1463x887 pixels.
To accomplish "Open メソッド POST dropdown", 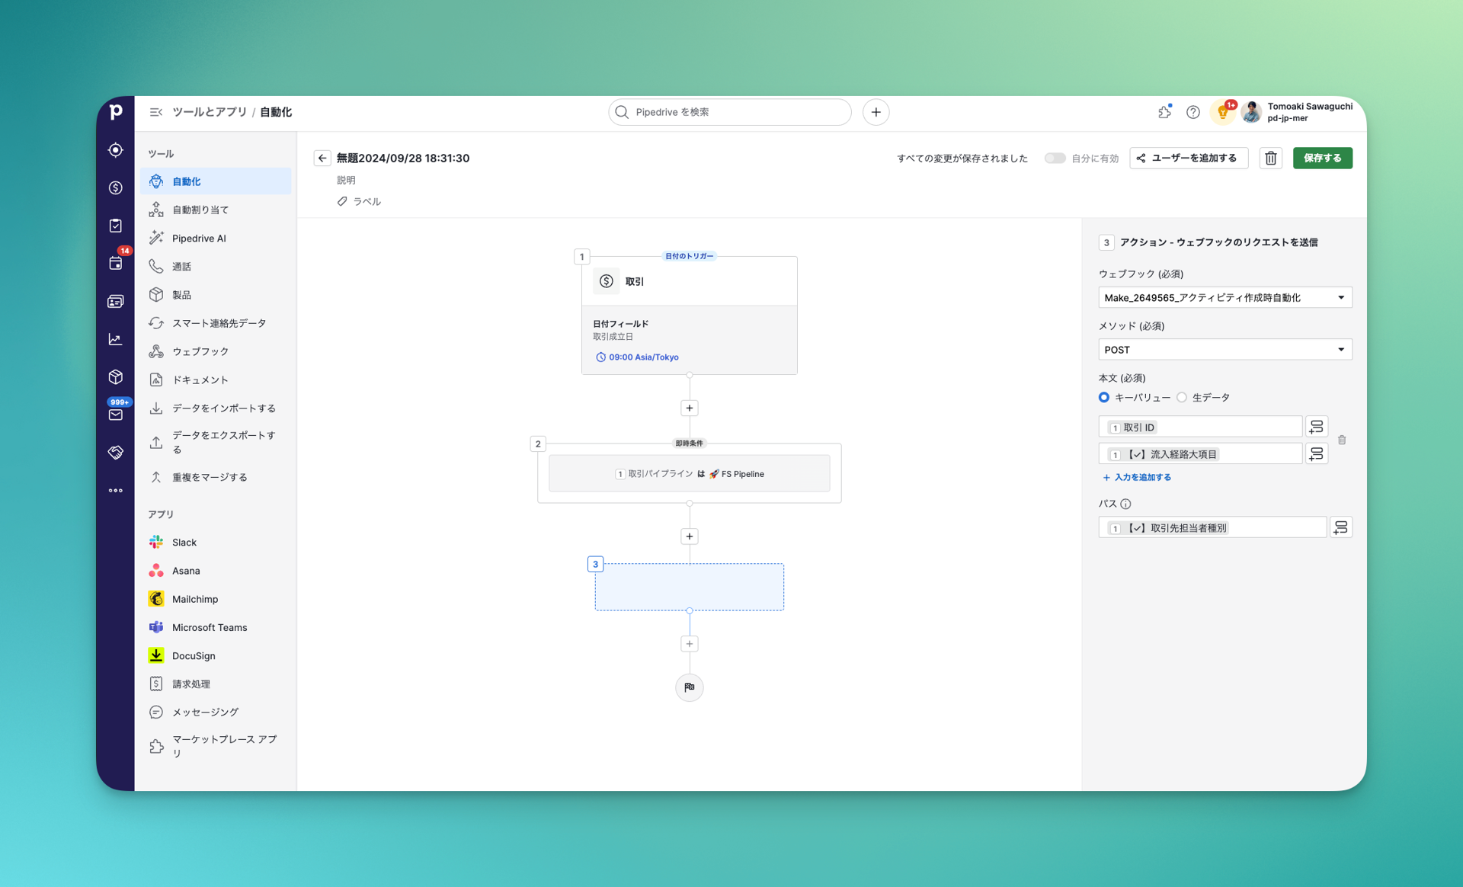I will pyautogui.click(x=1225, y=350).
